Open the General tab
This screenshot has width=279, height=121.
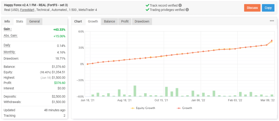(x=34, y=21)
